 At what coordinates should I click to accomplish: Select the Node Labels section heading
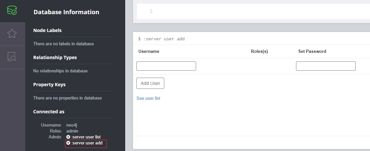tap(47, 30)
